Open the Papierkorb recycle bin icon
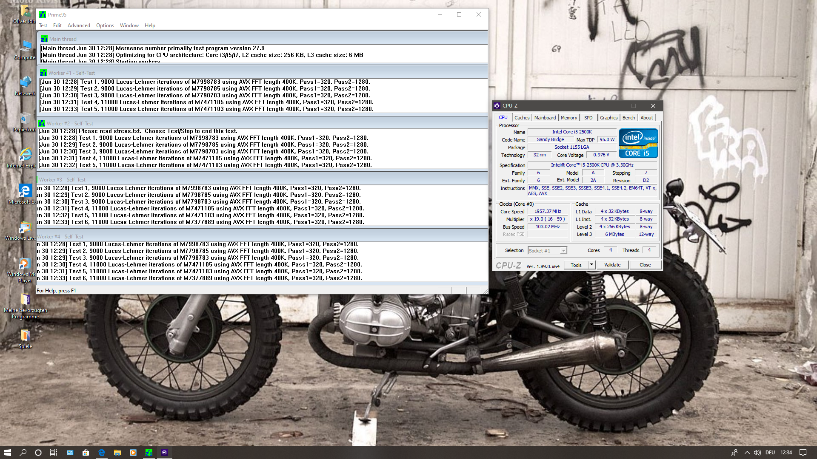Image resolution: width=817 pixels, height=459 pixels. coord(25,122)
